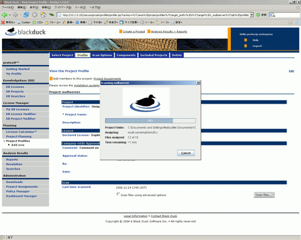Open Dashboard Manager in sidebar
Viewport: 301px width, 240px height.
tap(21, 196)
